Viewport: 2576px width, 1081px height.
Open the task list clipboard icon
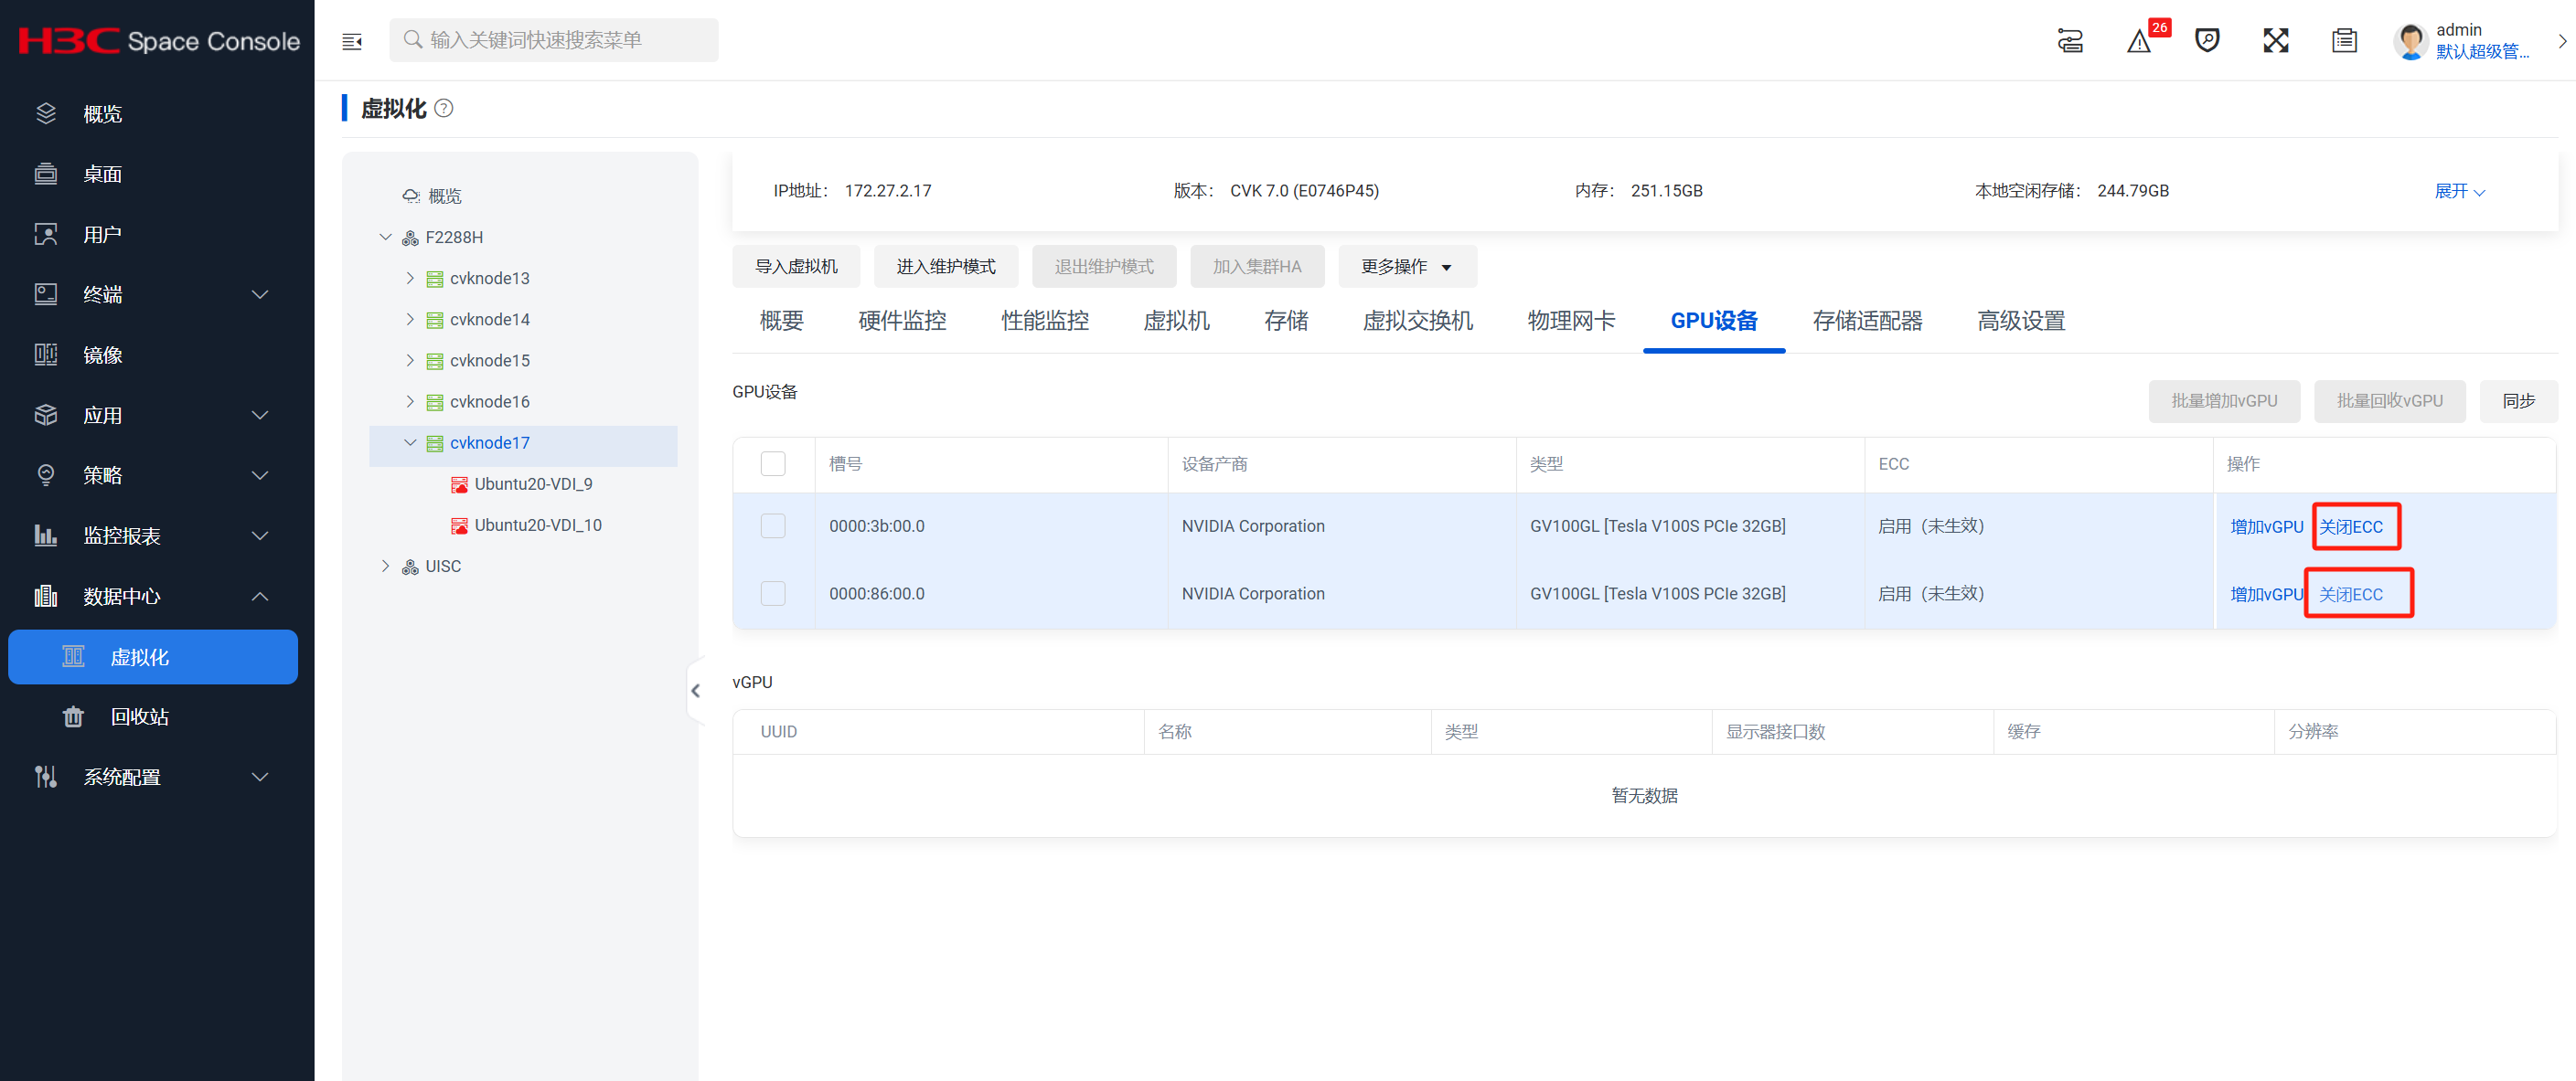[x=2344, y=41]
